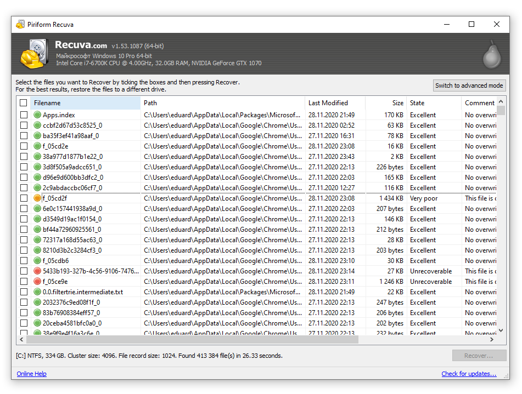The height and width of the screenshot is (394, 522).
Task: Tick the checkbox for 0.0.filtertrie.intermediate.txt
Action: click(x=24, y=292)
